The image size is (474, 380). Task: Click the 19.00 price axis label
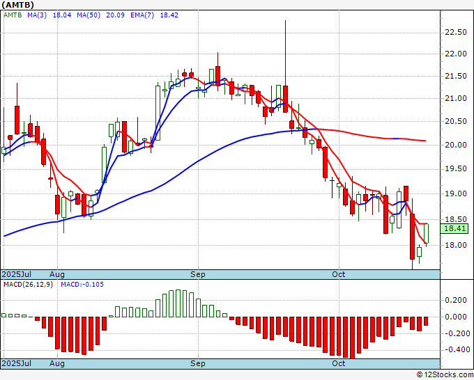(456, 193)
